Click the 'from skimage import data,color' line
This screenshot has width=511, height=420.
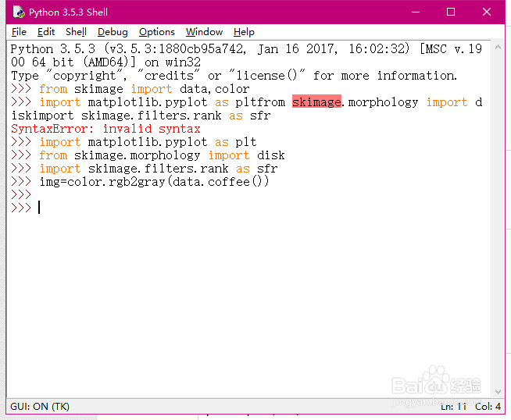tap(145, 89)
